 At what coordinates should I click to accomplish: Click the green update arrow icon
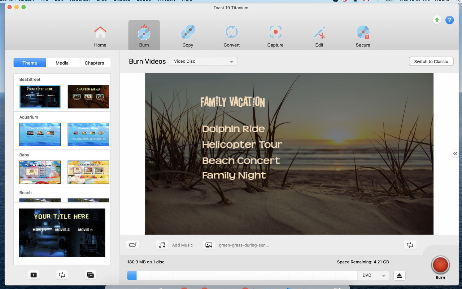[x=437, y=20]
